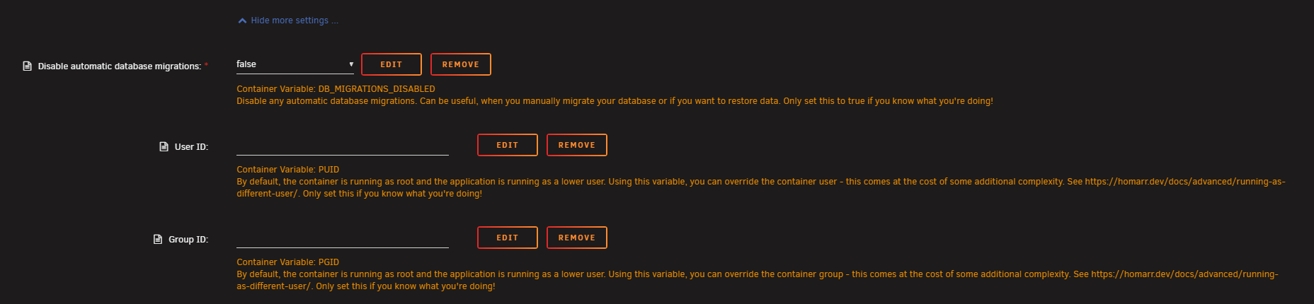Click the document icon next to User ID
The image size is (1314, 304).
coord(164,146)
